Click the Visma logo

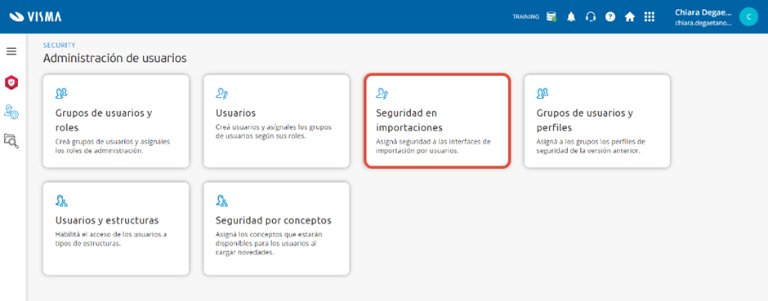pos(35,16)
